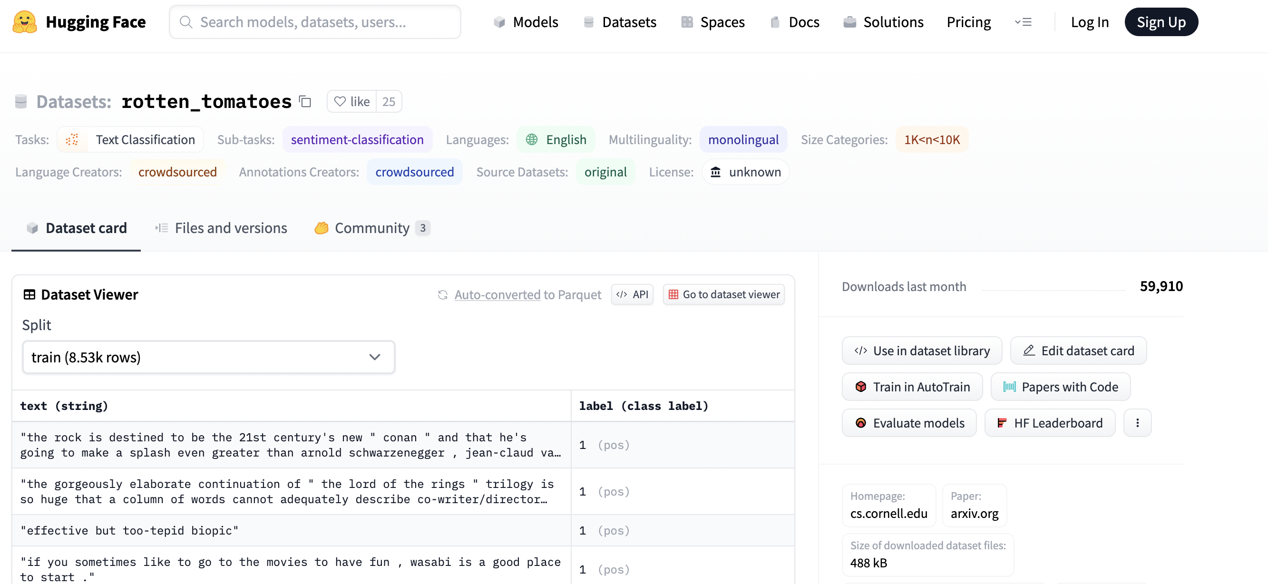The height and width of the screenshot is (584, 1268).
Task: Click the Text Classification task icon
Action: pos(72,140)
